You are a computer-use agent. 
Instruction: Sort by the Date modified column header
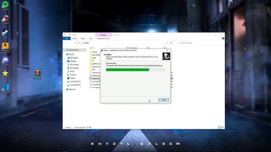pyautogui.click(x=132, y=48)
